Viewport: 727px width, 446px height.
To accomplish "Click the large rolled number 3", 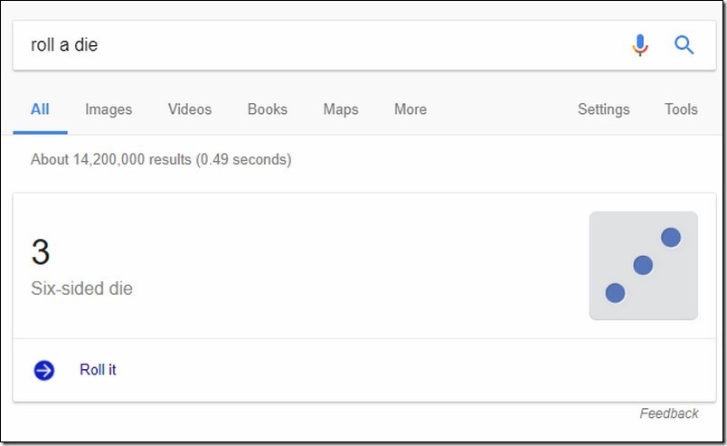I will pyautogui.click(x=41, y=252).
